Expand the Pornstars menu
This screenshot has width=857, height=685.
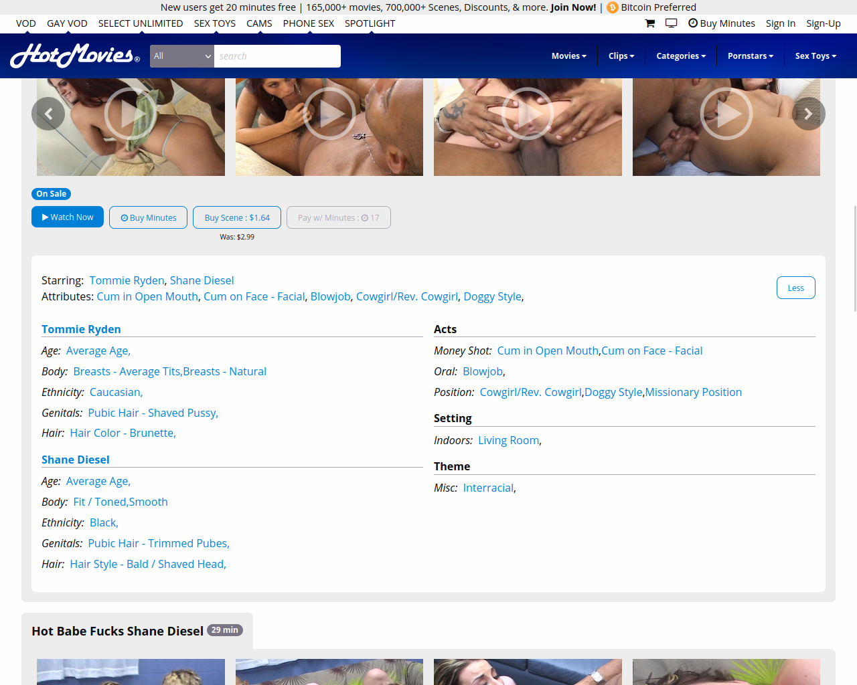pos(751,56)
